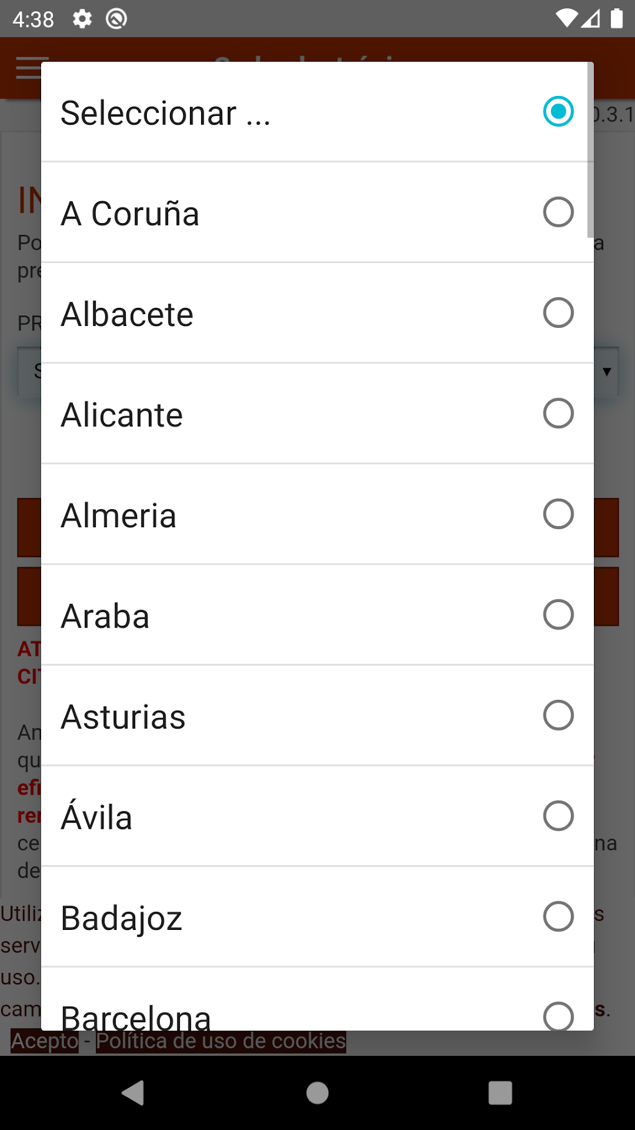
Task: Click the dialog list scrollbar
Action: coord(590,150)
